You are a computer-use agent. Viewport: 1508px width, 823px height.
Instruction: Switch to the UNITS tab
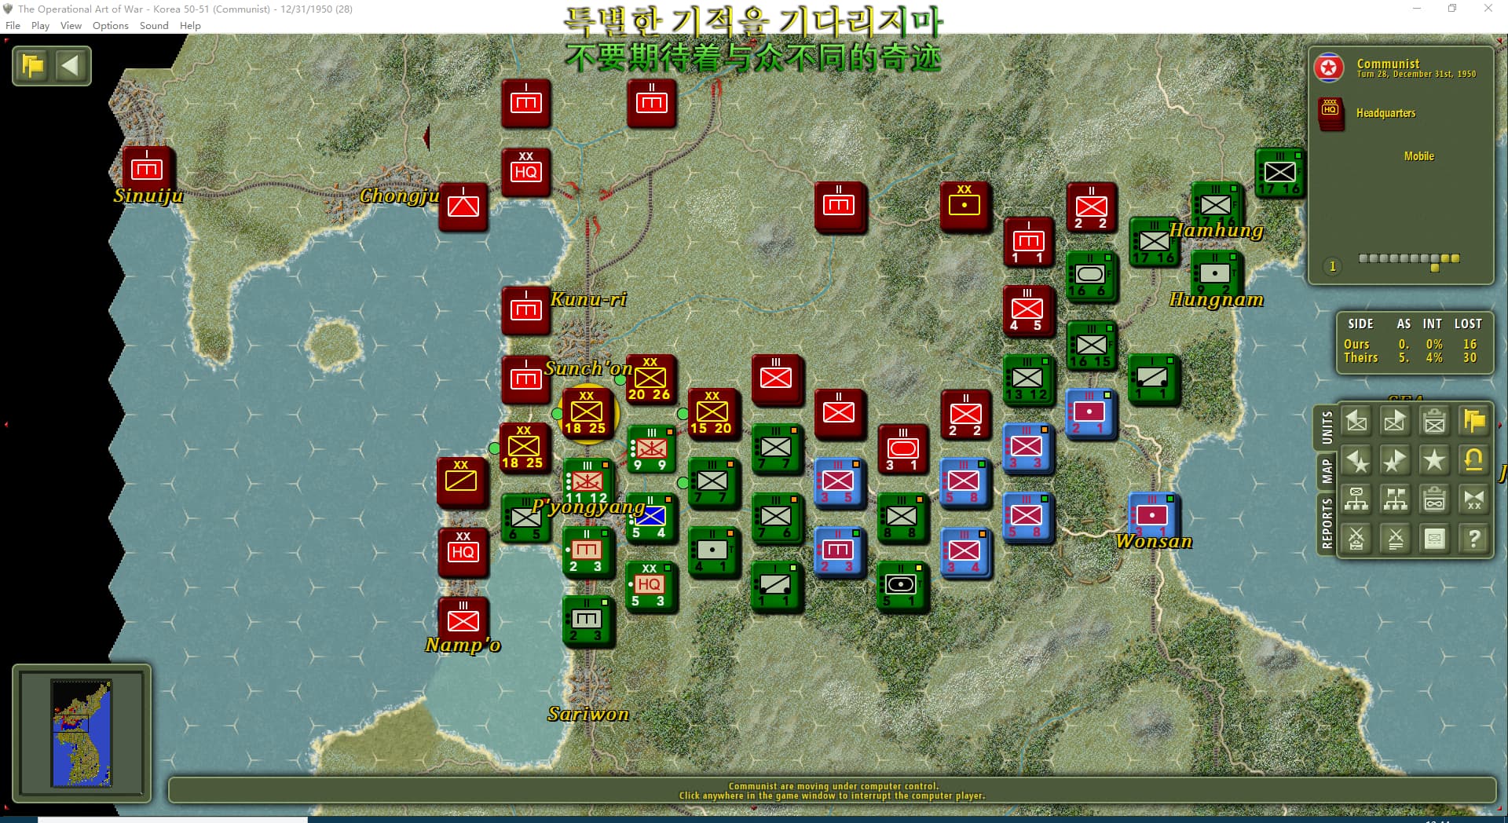(x=1327, y=428)
